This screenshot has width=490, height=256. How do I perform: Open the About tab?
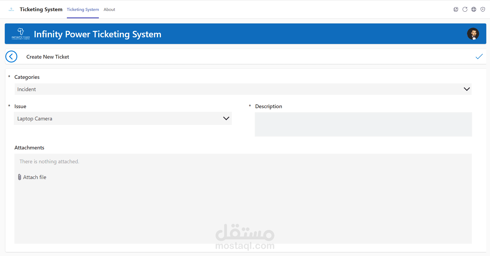pos(109,9)
